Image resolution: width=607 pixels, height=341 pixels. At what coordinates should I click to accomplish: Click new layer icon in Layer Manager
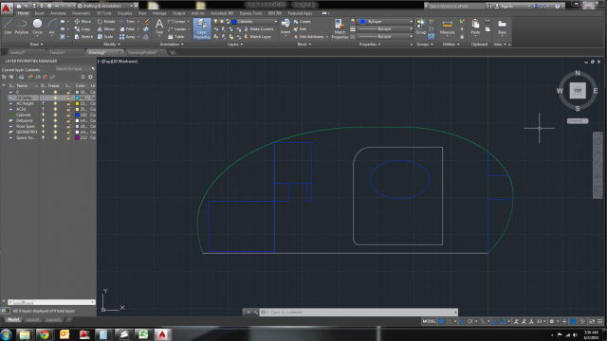pyautogui.click(x=30, y=77)
